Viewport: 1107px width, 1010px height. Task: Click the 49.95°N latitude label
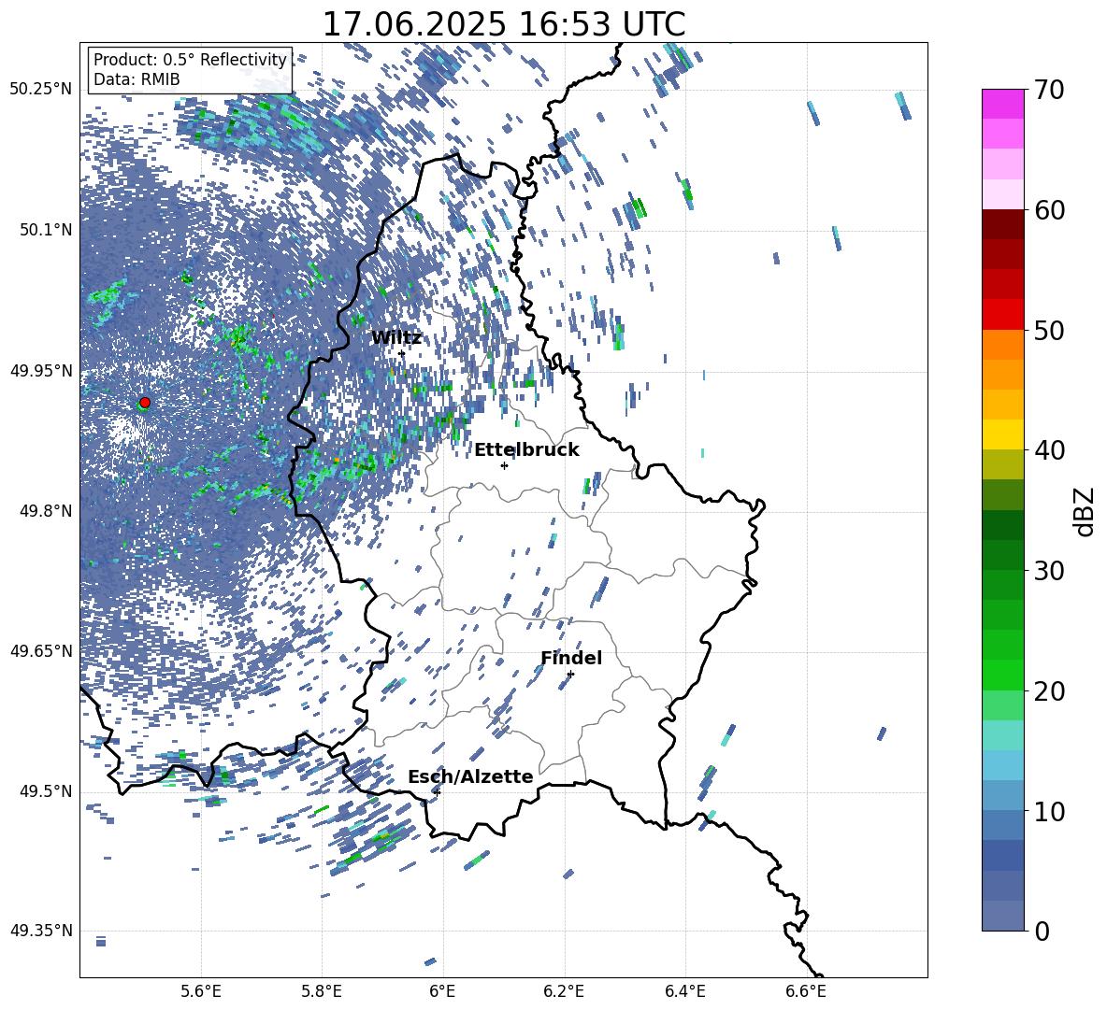click(x=41, y=370)
